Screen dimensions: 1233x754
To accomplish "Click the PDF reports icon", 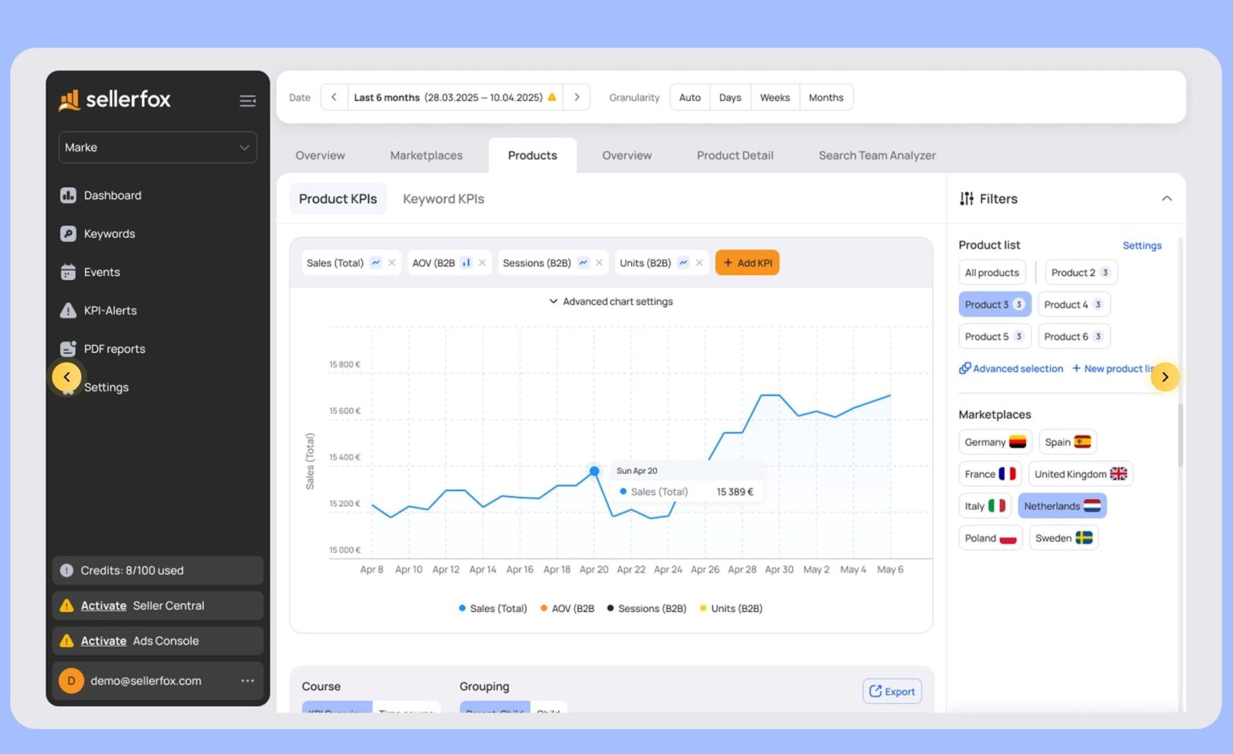I will (68, 349).
